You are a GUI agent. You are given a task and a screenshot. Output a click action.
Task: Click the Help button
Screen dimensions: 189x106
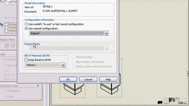[x=108, y=79]
